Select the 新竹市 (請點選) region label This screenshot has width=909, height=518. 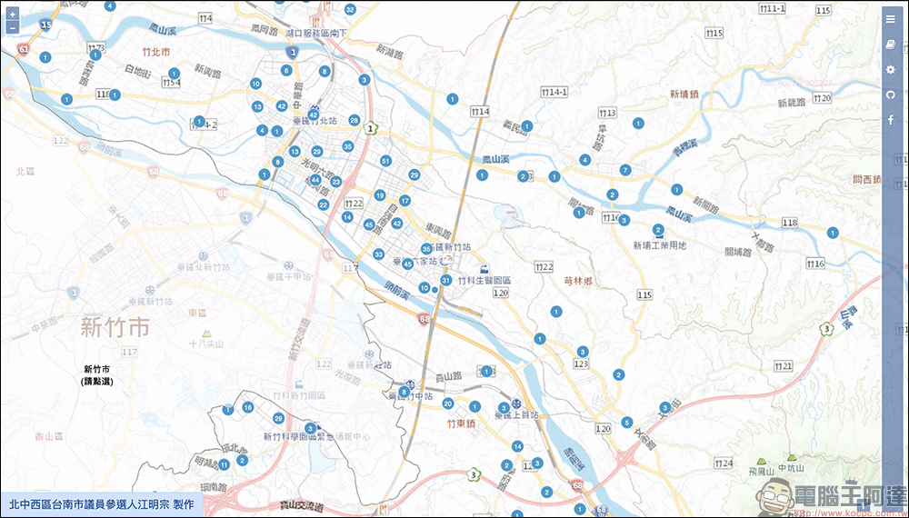[95, 375]
